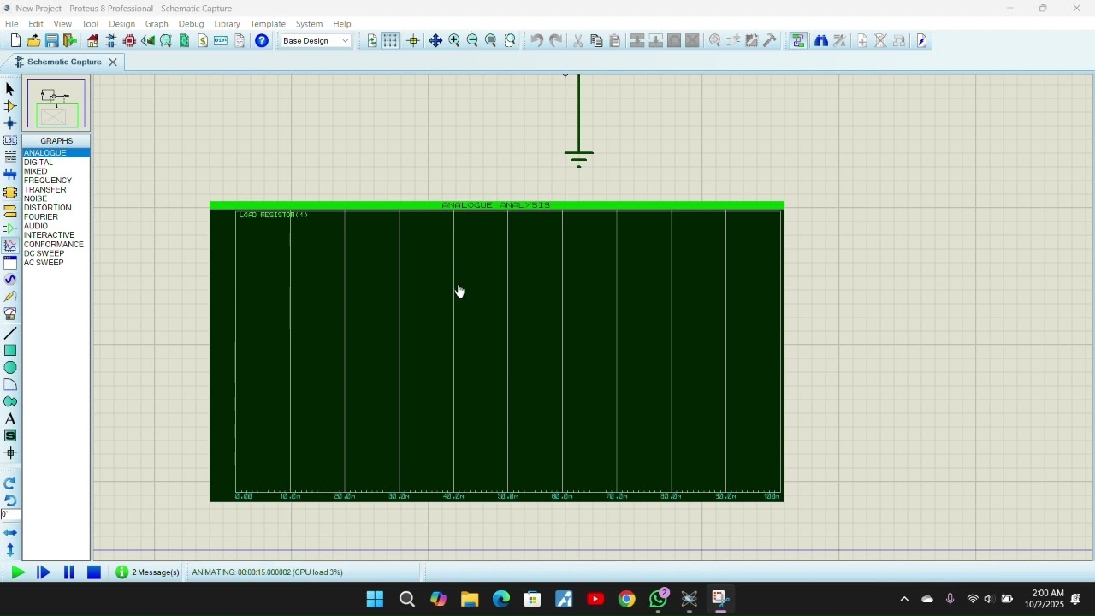Select the Junction Dot Mode tool
Viewport: 1095px width, 616px height.
click(x=10, y=123)
